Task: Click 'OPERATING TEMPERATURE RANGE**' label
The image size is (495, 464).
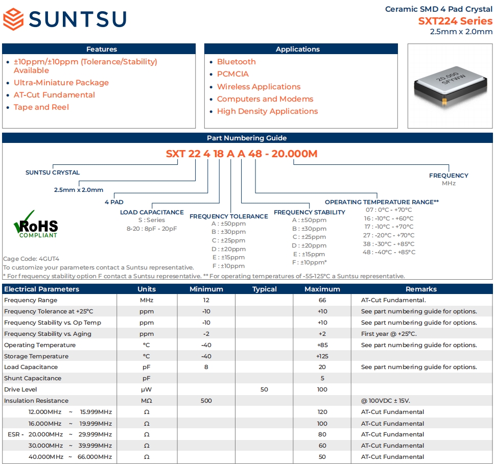Action: [x=382, y=202]
